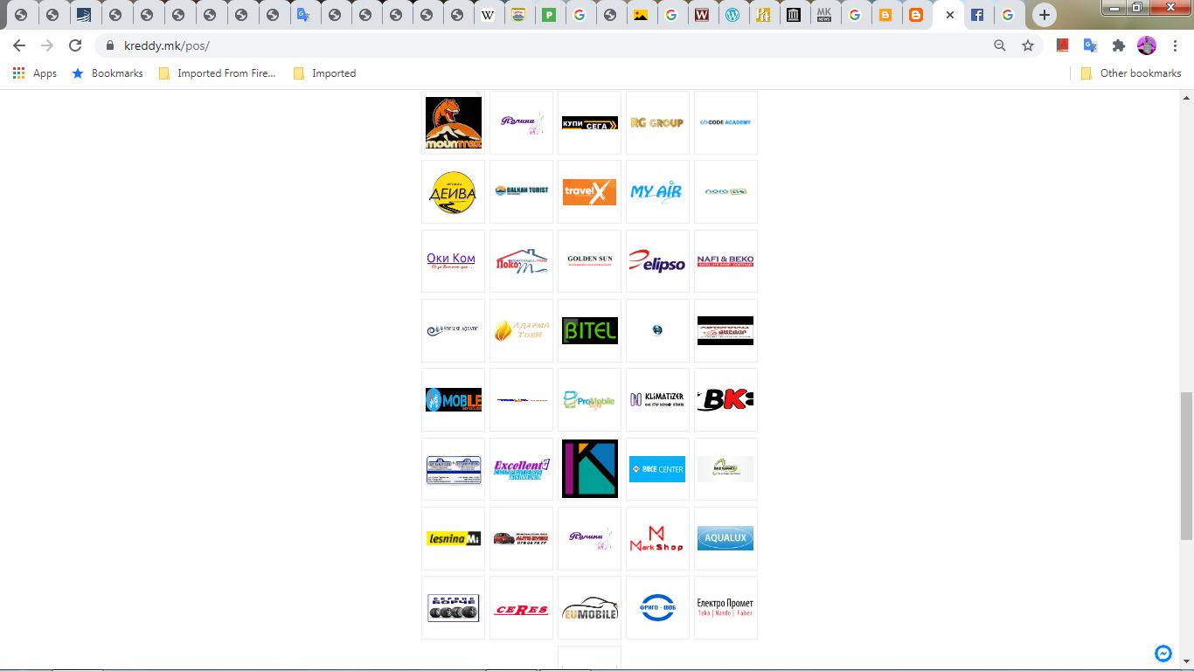
Task: Open the Bookmarks star shortcut
Action: pyautogui.click(x=107, y=73)
